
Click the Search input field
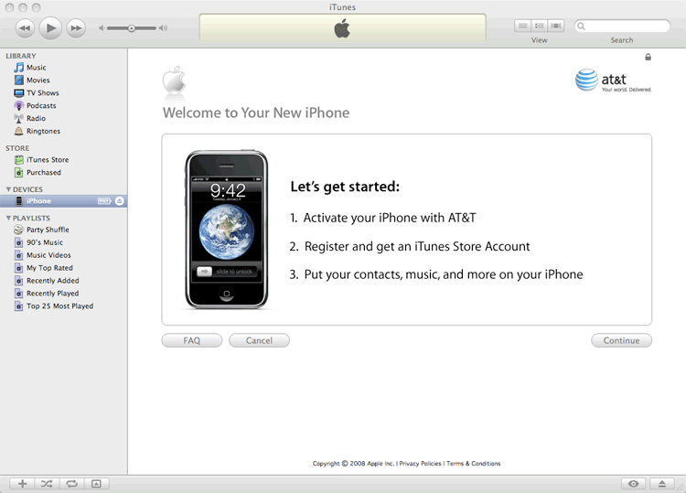point(622,27)
